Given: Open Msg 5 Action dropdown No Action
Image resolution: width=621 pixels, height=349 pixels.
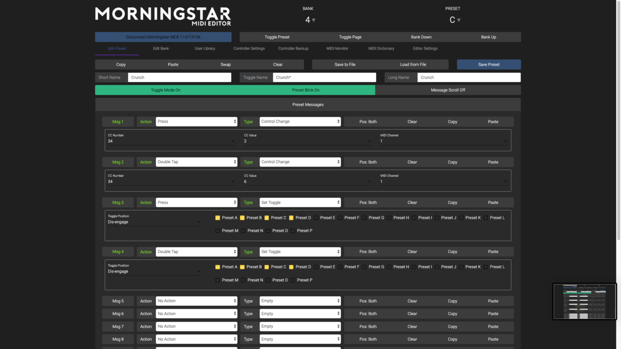Looking at the screenshot, I should 197,301.
